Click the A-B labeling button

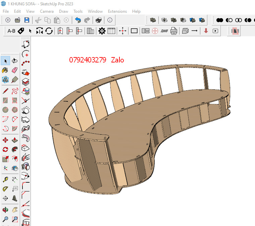[x=11, y=31]
